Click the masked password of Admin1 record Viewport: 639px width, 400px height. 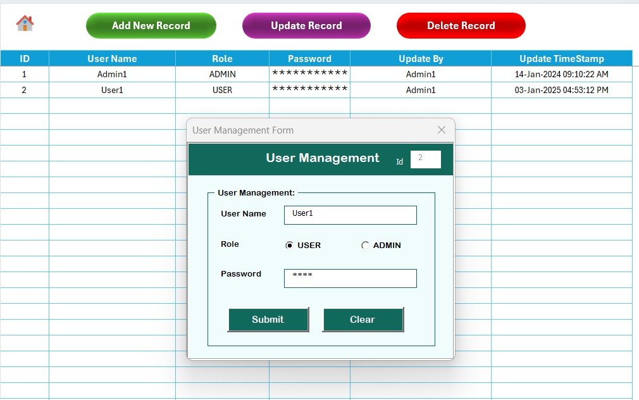309,74
